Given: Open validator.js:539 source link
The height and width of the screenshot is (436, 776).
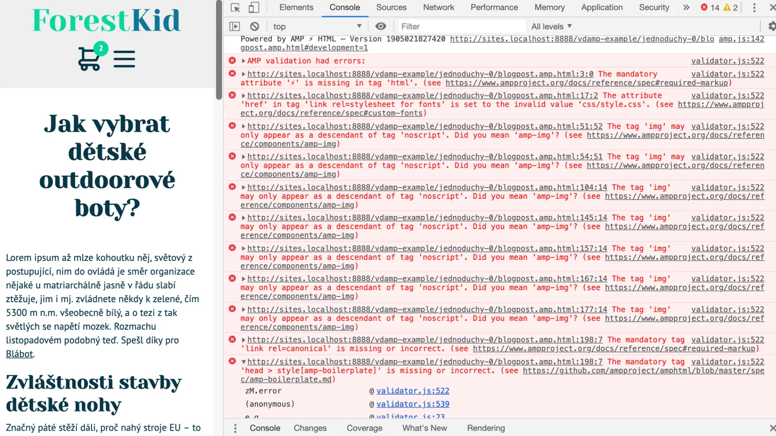Looking at the screenshot, I should (x=413, y=404).
